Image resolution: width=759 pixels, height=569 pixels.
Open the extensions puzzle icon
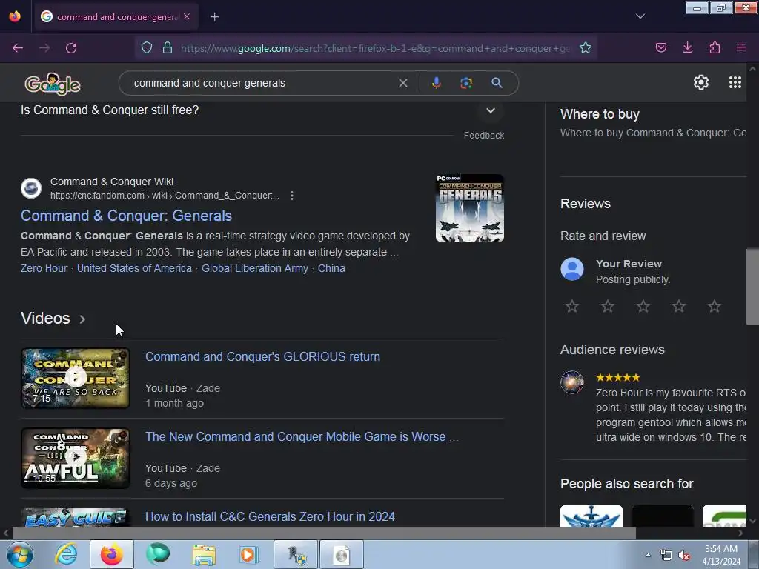point(715,48)
